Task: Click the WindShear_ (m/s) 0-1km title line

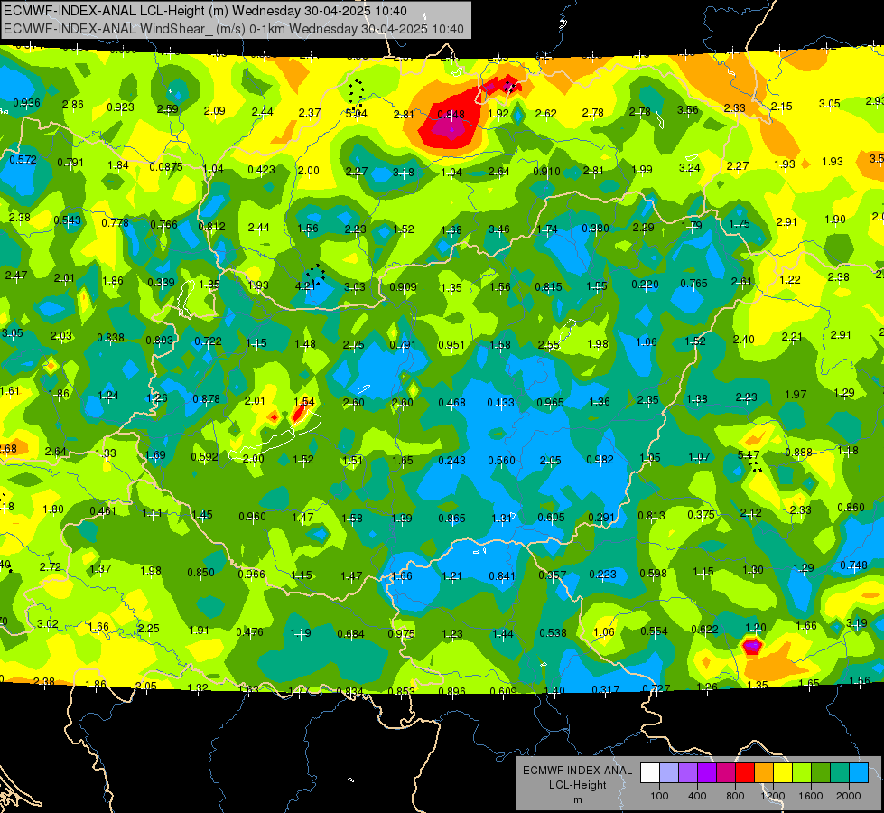Action: [233, 29]
